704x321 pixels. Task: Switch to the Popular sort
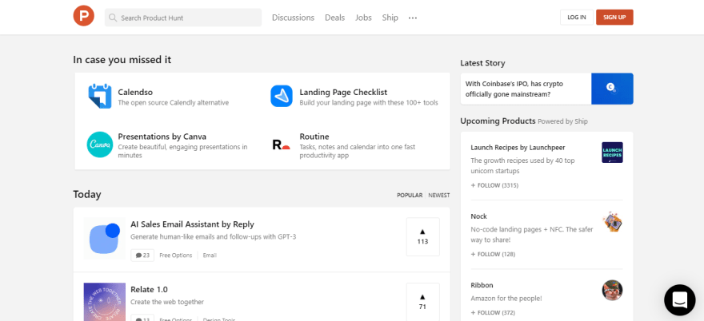pyautogui.click(x=410, y=196)
